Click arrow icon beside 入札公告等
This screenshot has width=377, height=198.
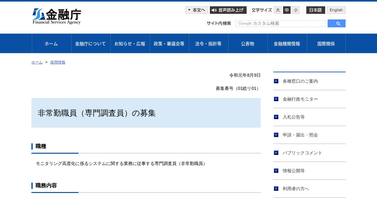point(276,117)
